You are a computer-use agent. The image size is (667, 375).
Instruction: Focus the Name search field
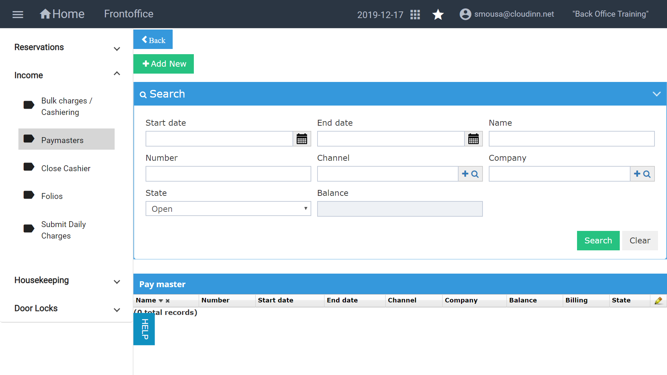click(571, 139)
